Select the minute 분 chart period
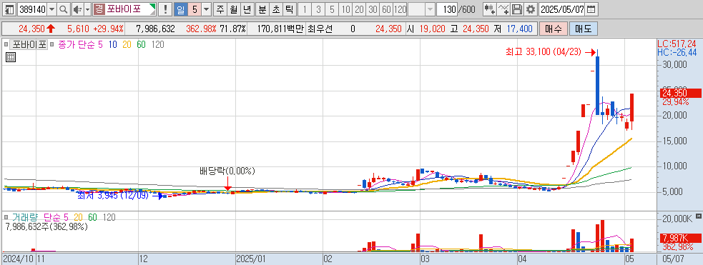 point(262,9)
